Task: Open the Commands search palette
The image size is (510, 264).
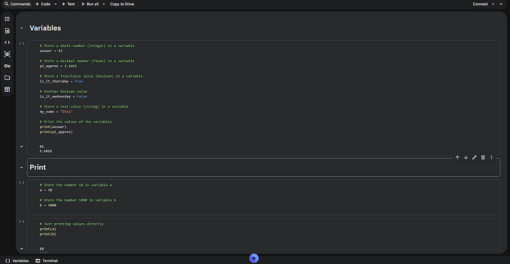Action: pos(17,4)
